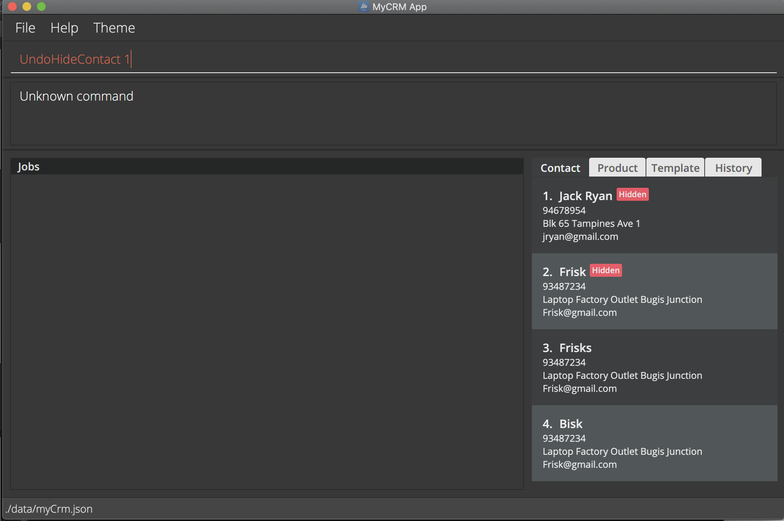
Task: Switch to the History tab
Action: click(x=734, y=168)
